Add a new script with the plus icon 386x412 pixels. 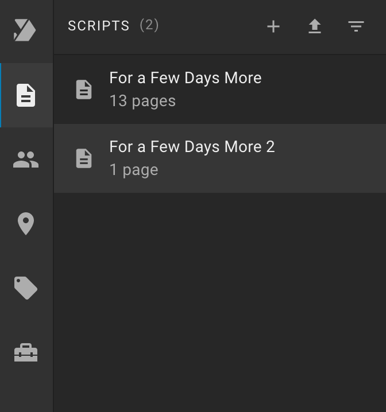coord(273,26)
